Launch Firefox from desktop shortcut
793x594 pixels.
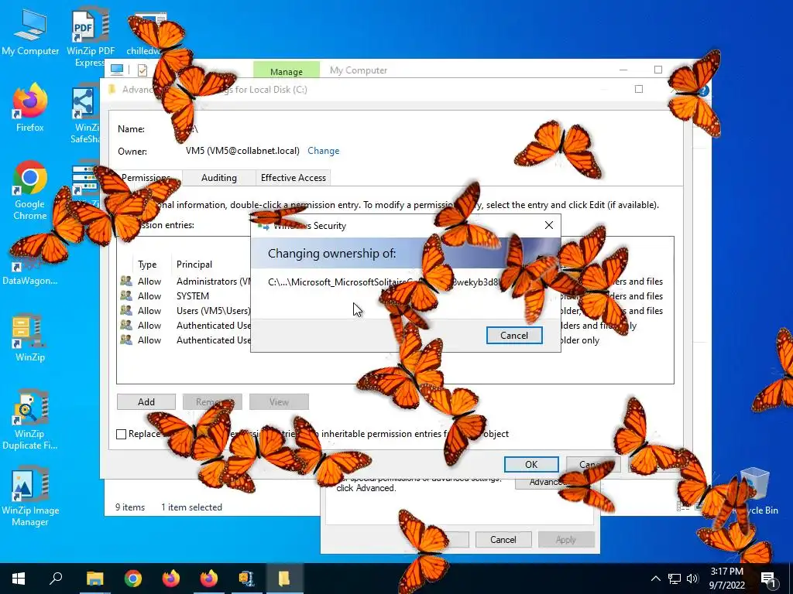click(30, 108)
